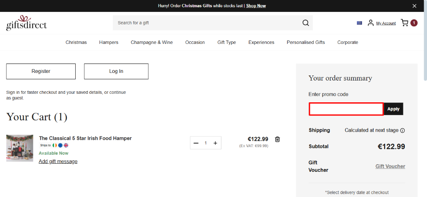Open the Personalised Gifts menu
Screen dimensions: 427x197
click(306, 42)
